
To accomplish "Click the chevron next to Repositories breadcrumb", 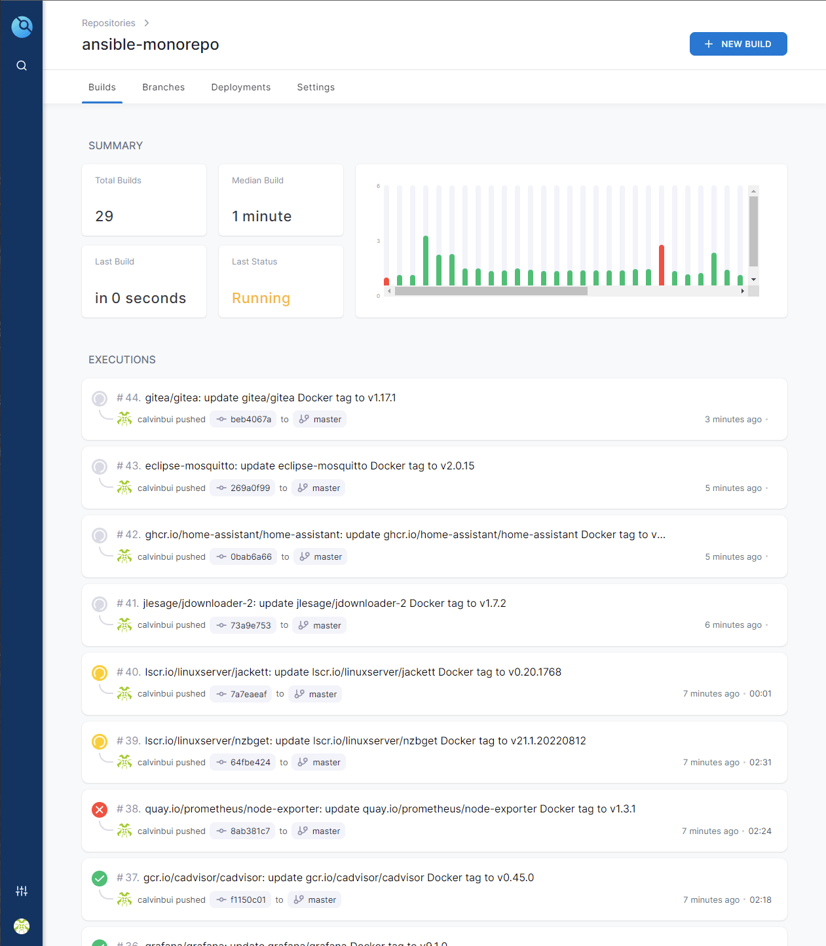I will [146, 22].
